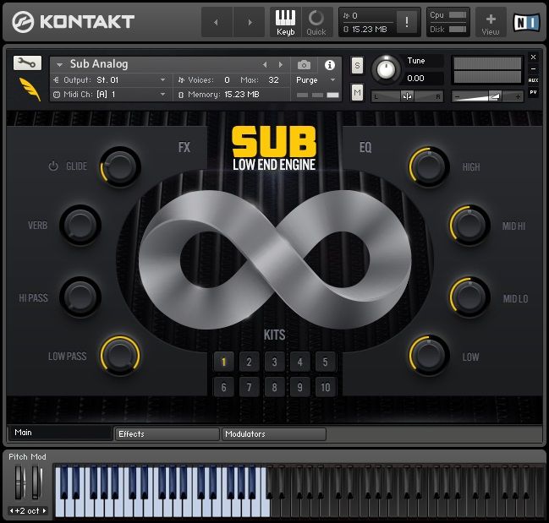Viewport: 549px width, 523px height.
Task: Click the NI logo icon
Action: click(x=526, y=22)
